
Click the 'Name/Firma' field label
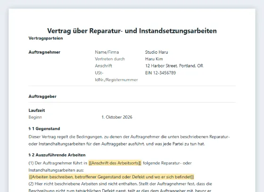click(x=107, y=52)
